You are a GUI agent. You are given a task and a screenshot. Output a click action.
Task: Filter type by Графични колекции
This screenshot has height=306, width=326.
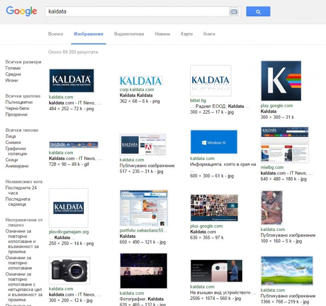coord(16,151)
